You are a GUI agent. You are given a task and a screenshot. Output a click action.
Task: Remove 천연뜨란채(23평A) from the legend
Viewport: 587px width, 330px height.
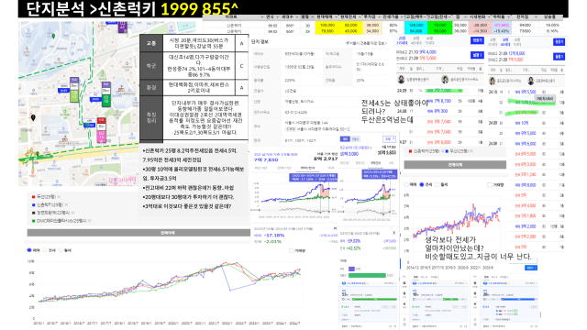click(x=72, y=213)
